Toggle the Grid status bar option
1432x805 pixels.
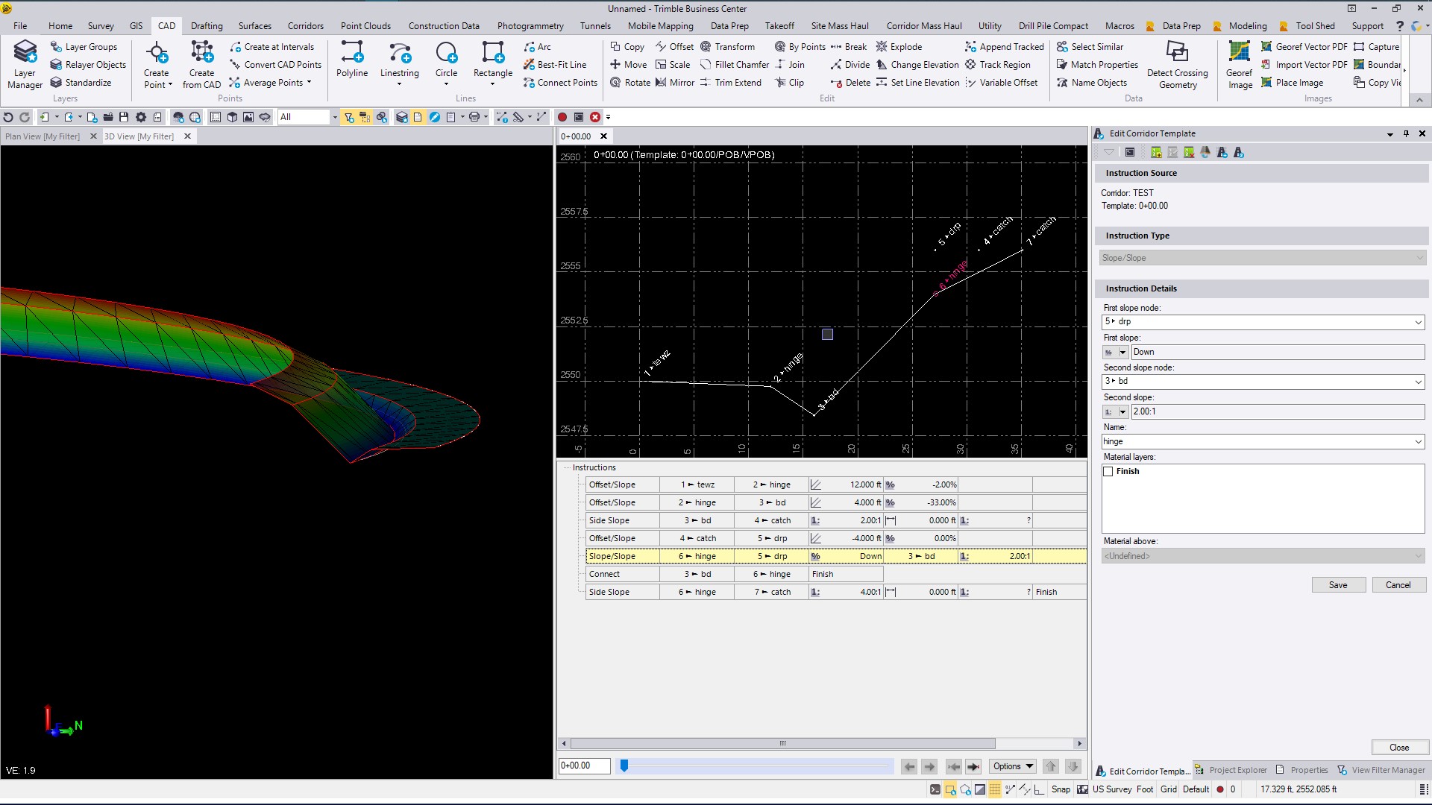1168,789
